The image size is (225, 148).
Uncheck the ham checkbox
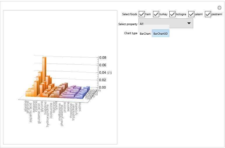click(x=142, y=14)
